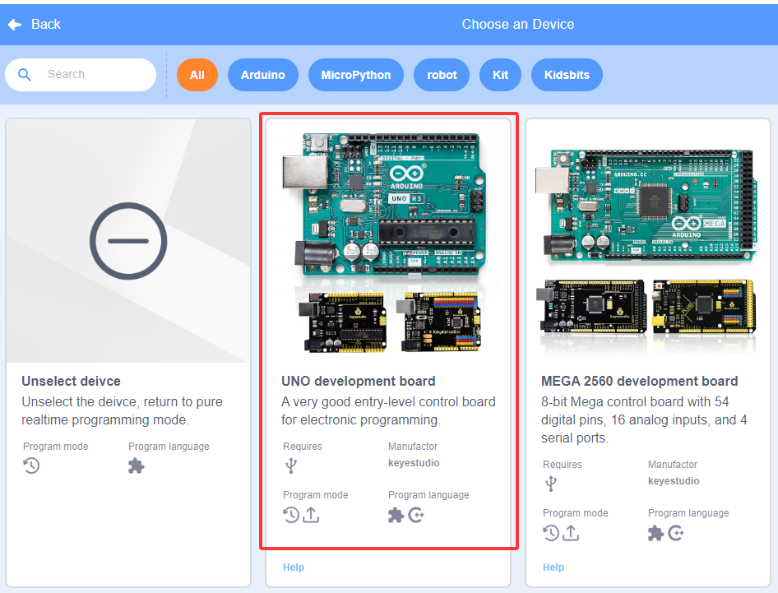Click realtime mode clock icon on MEGA 2560 card
Screen dimensions: 778x593
551,533
